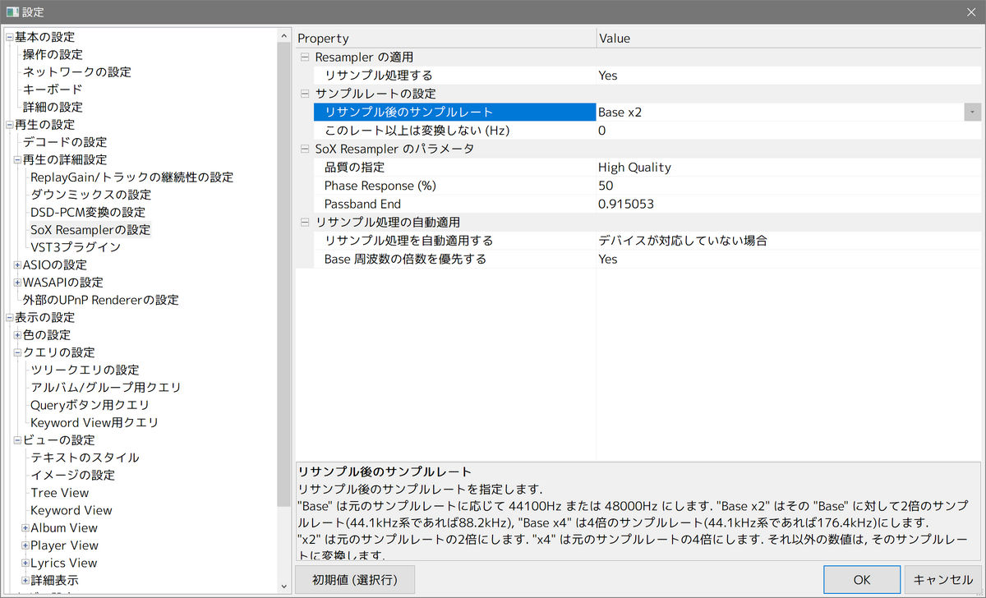Select デコードの設定 tree item
The image size is (986, 598).
[65, 142]
